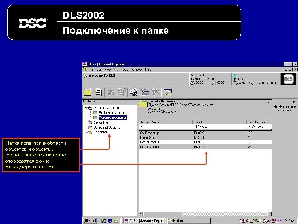Click the clock icon beside Welcome To DLS
Image resolution: width=298 pixels, height=224 pixels.
[x=85, y=76]
